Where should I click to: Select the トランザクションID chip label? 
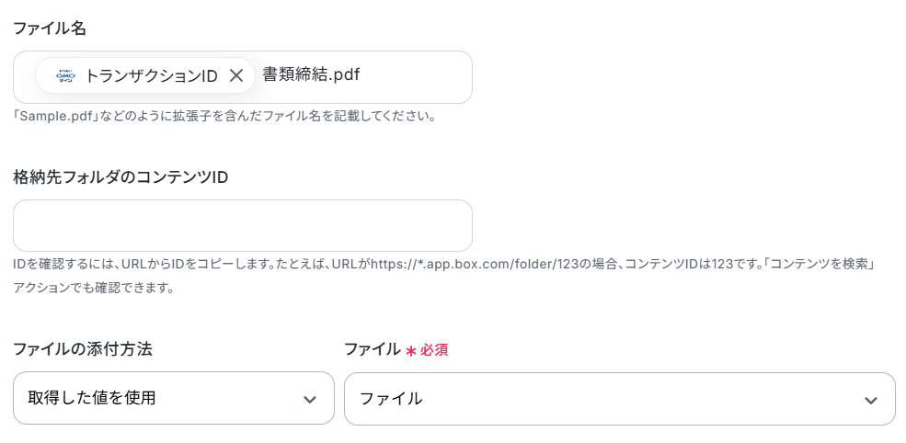[x=151, y=75]
